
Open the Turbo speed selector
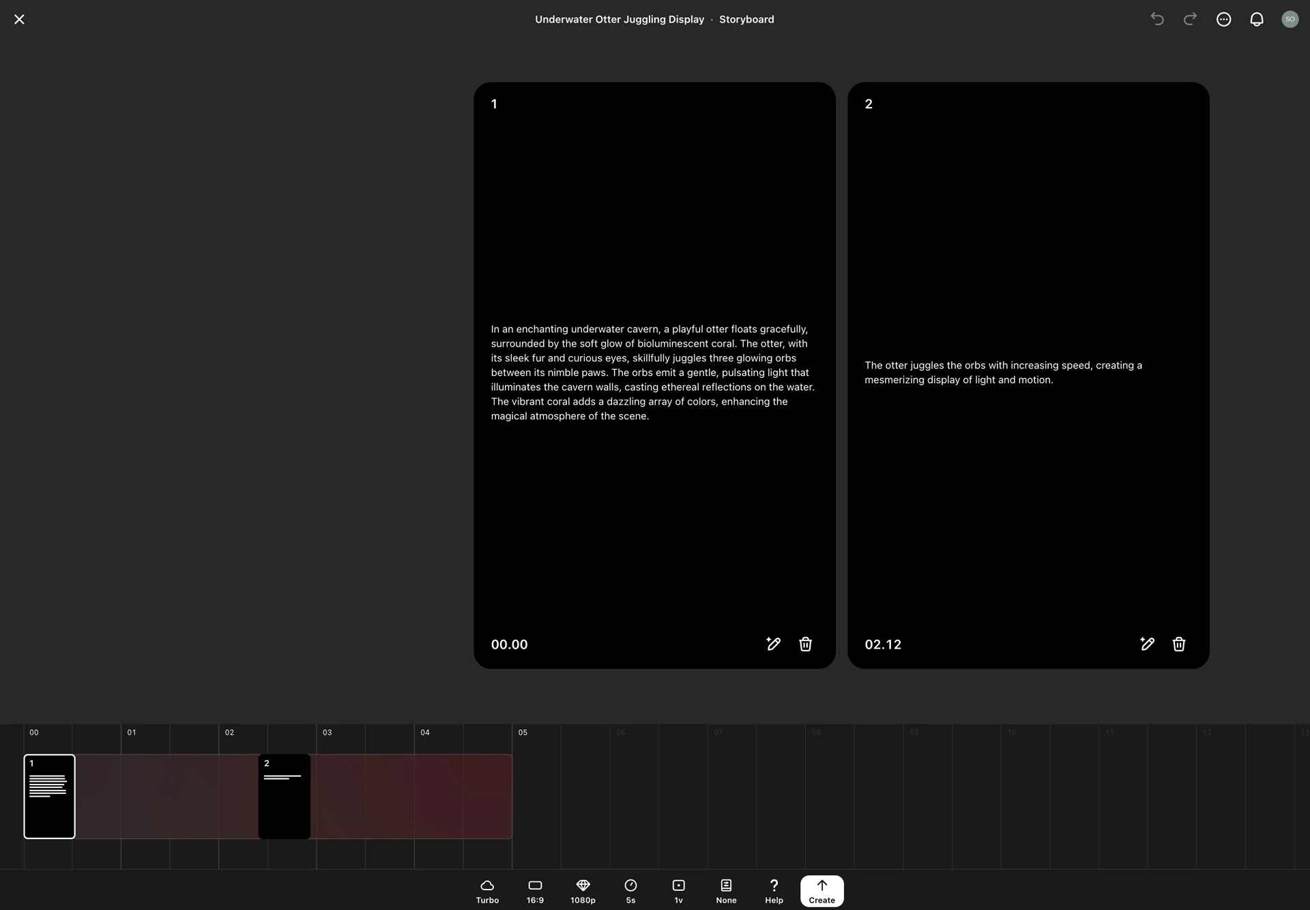pyautogui.click(x=487, y=891)
